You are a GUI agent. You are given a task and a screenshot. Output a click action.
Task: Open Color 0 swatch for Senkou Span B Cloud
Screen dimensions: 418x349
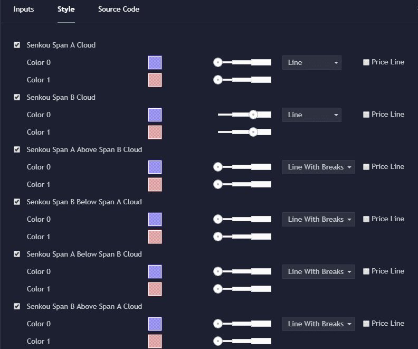[x=155, y=115]
